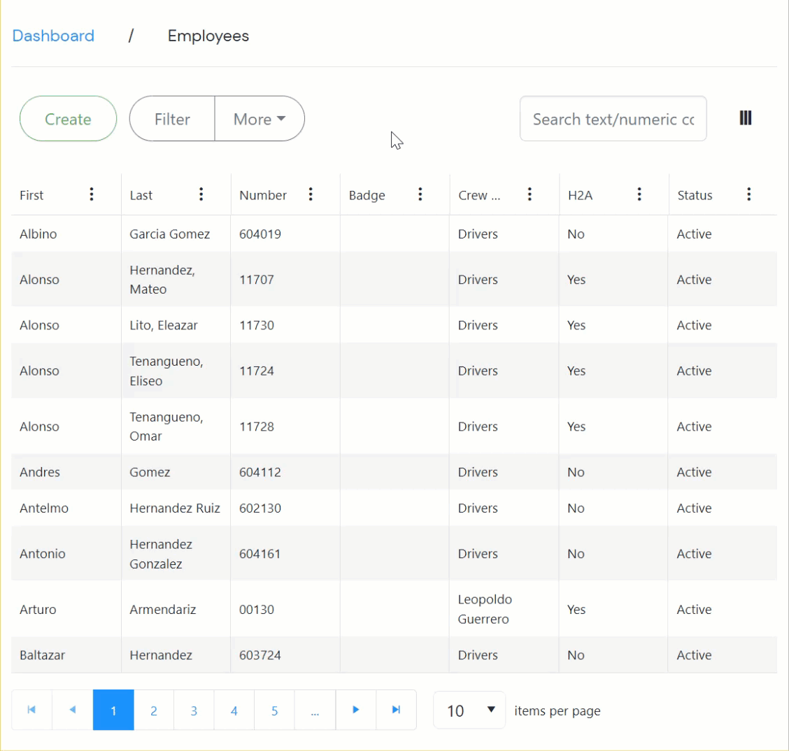Expand the More dropdown button
This screenshot has height=751, width=789.
click(260, 119)
